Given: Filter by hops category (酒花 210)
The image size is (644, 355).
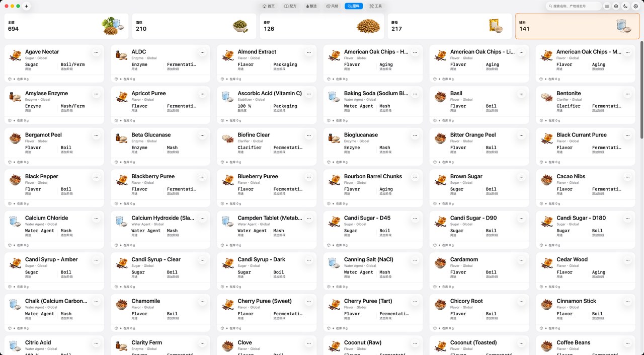Looking at the screenshot, I should coord(194,26).
